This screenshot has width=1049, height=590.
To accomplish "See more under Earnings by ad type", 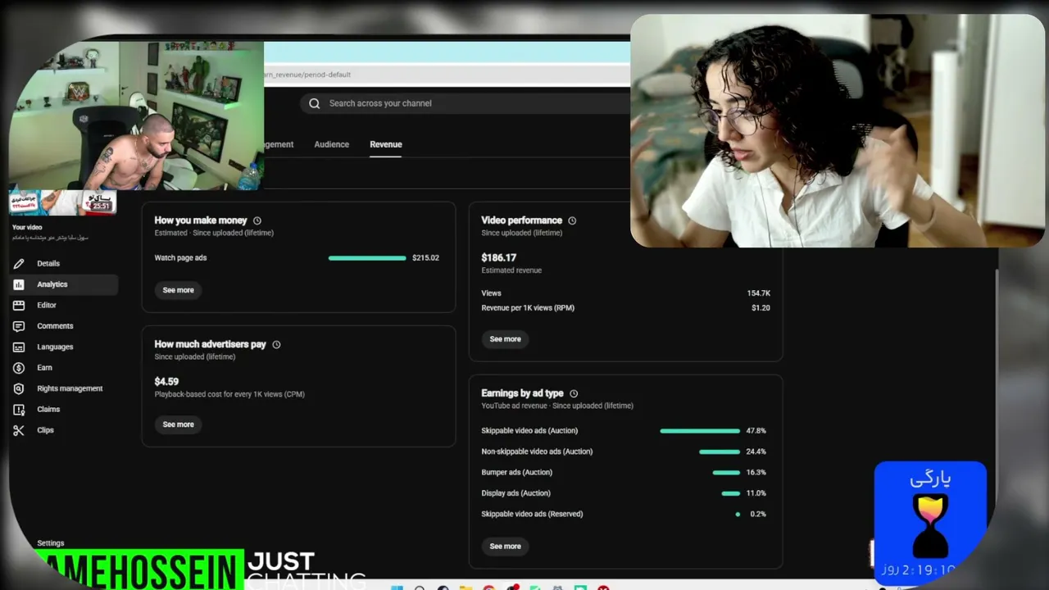I will [x=506, y=547].
